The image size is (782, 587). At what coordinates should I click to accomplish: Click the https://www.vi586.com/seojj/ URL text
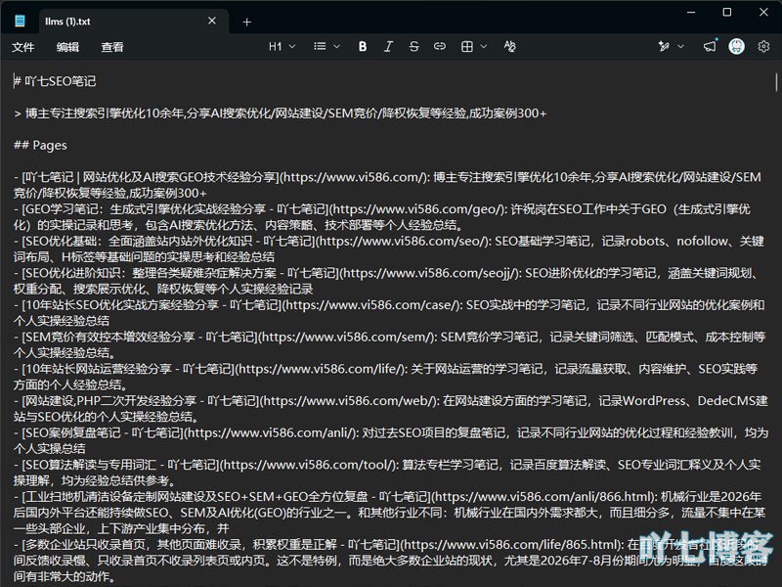coord(430,273)
